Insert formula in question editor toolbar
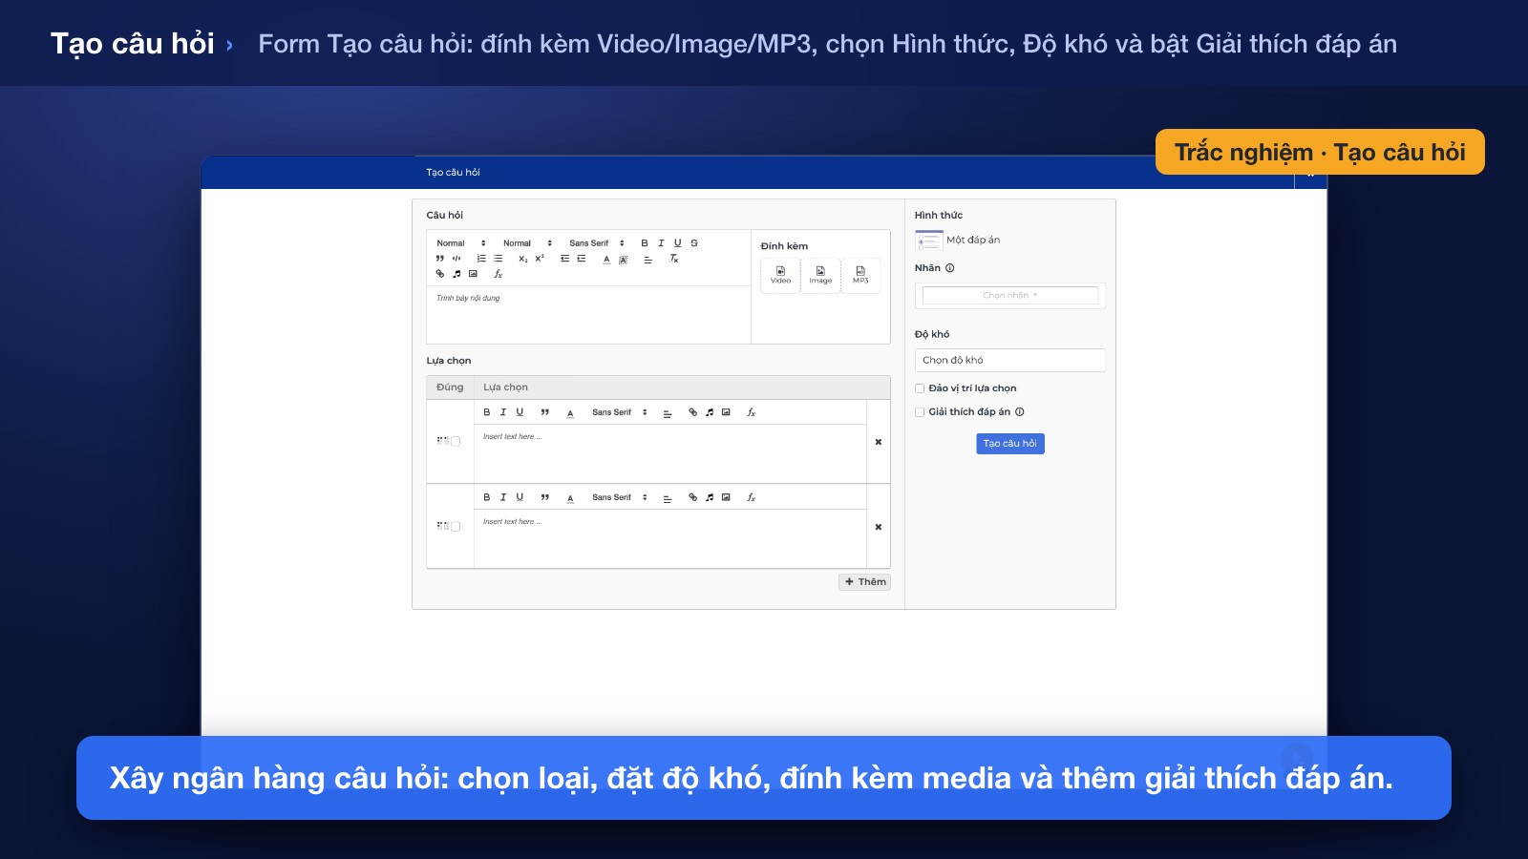The width and height of the screenshot is (1528, 859). (x=498, y=274)
